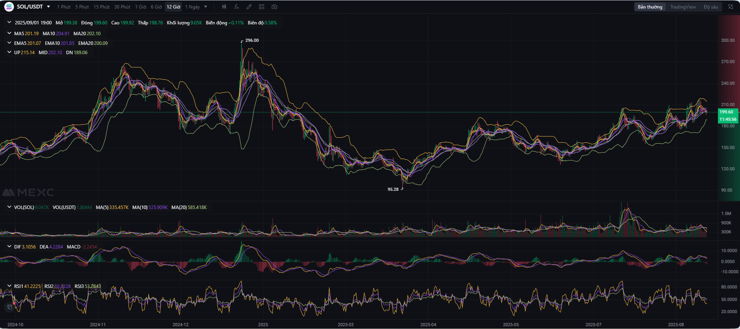The height and width of the screenshot is (329, 740).
Task: Click the volume MA(10) 525.909K value
Action: 150,207
